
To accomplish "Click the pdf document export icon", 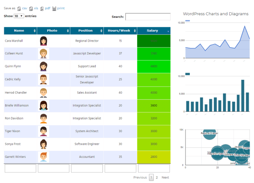I will coord(42,9).
